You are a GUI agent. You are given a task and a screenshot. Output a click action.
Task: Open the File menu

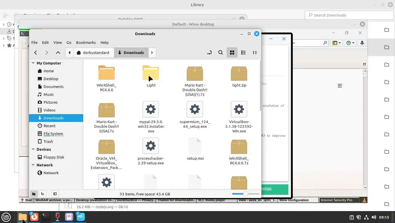(x=34, y=42)
